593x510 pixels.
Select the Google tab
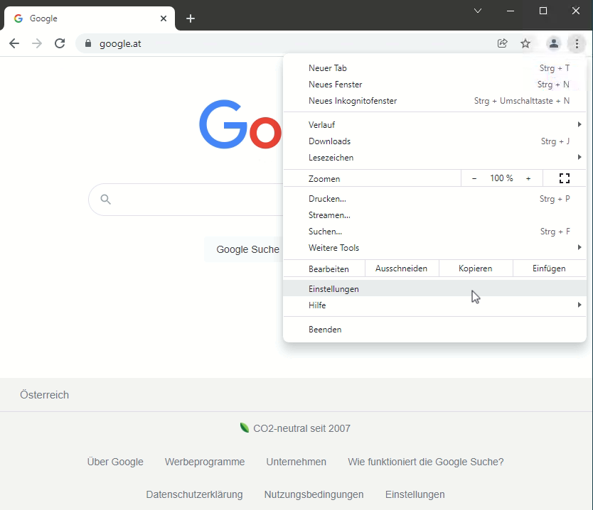coord(90,18)
